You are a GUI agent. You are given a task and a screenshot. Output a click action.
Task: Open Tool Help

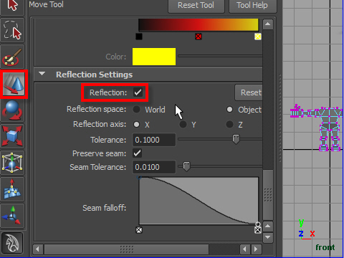click(252, 6)
